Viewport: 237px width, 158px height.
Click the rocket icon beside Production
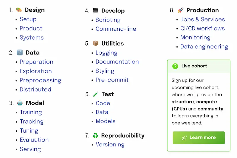[x=181, y=10]
